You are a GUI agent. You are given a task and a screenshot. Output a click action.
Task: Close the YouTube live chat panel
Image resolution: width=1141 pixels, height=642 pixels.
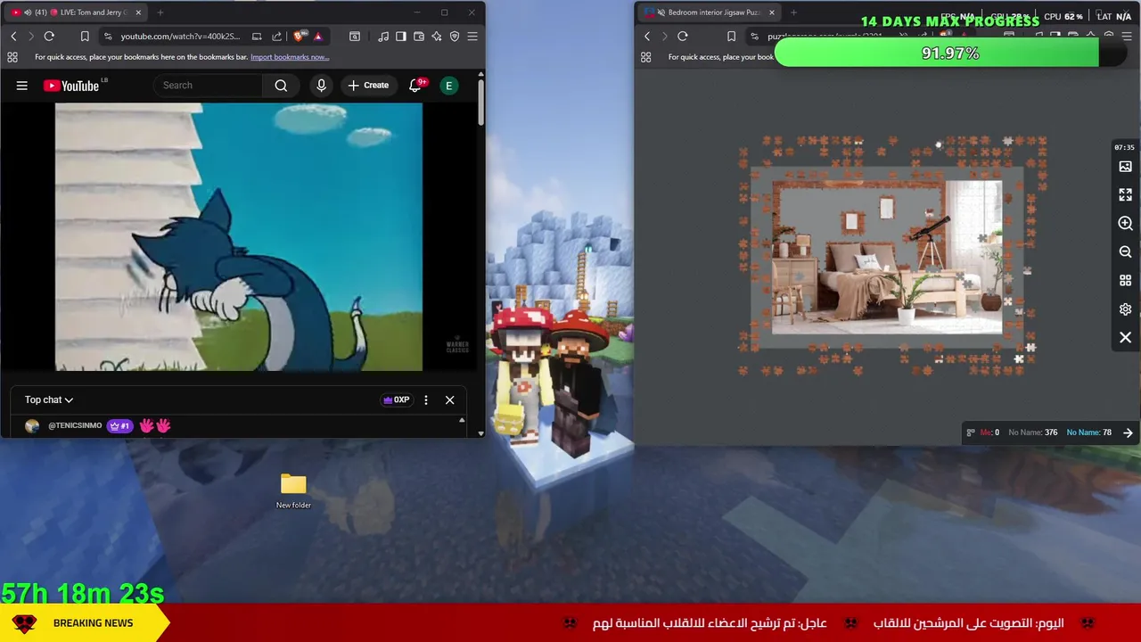point(450,399)
